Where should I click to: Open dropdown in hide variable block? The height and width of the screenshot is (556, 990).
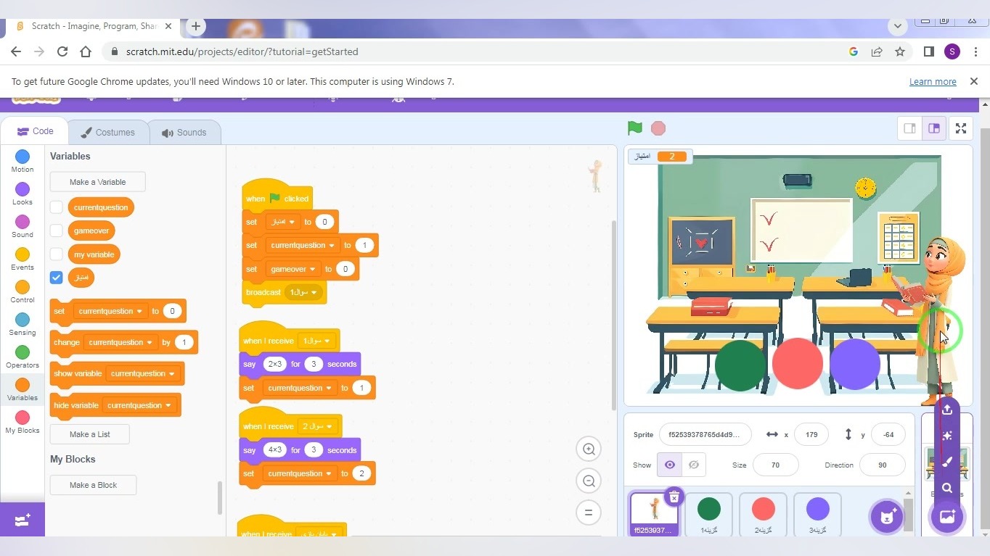pyautogui.click(x=139, y=405)
